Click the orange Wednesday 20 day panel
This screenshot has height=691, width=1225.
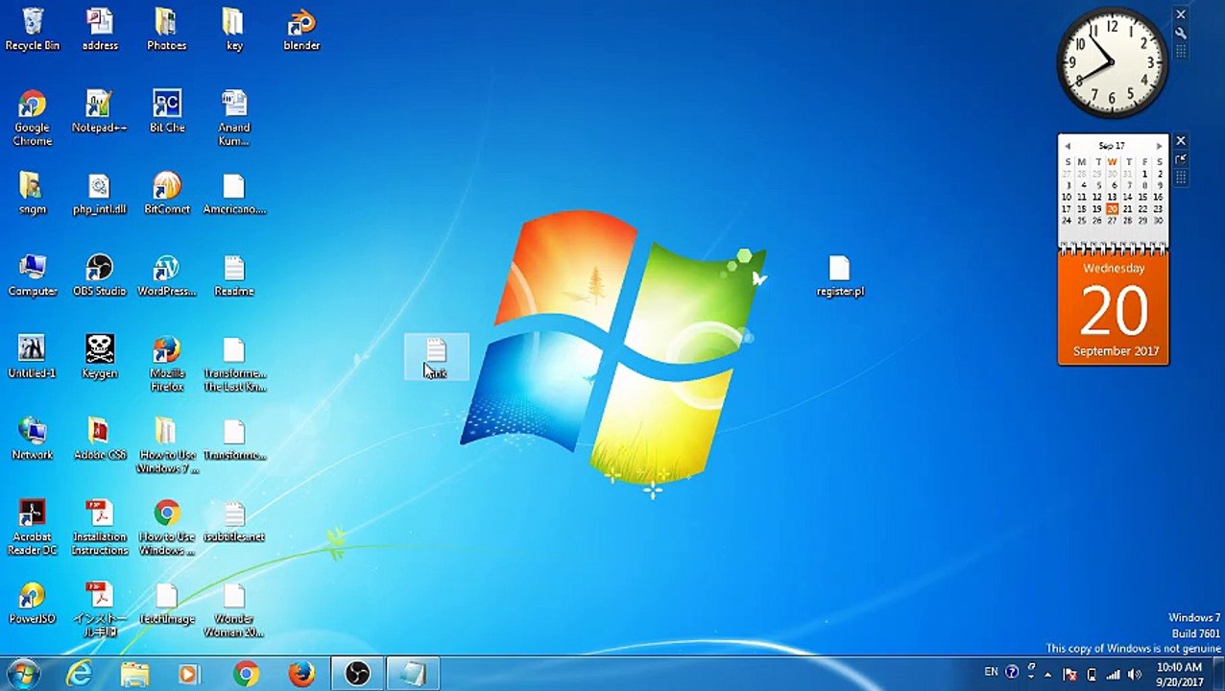[x=1114, y=308]
